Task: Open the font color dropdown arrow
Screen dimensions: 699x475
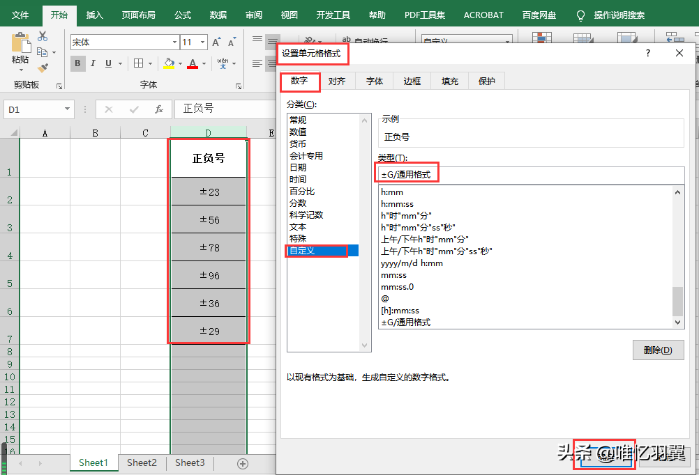Action: tap(204, 63)
